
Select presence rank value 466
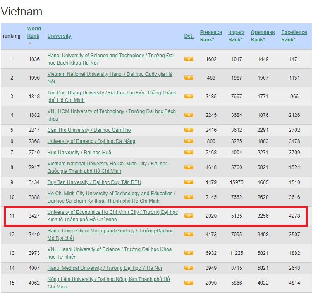(x=211, y=77)
